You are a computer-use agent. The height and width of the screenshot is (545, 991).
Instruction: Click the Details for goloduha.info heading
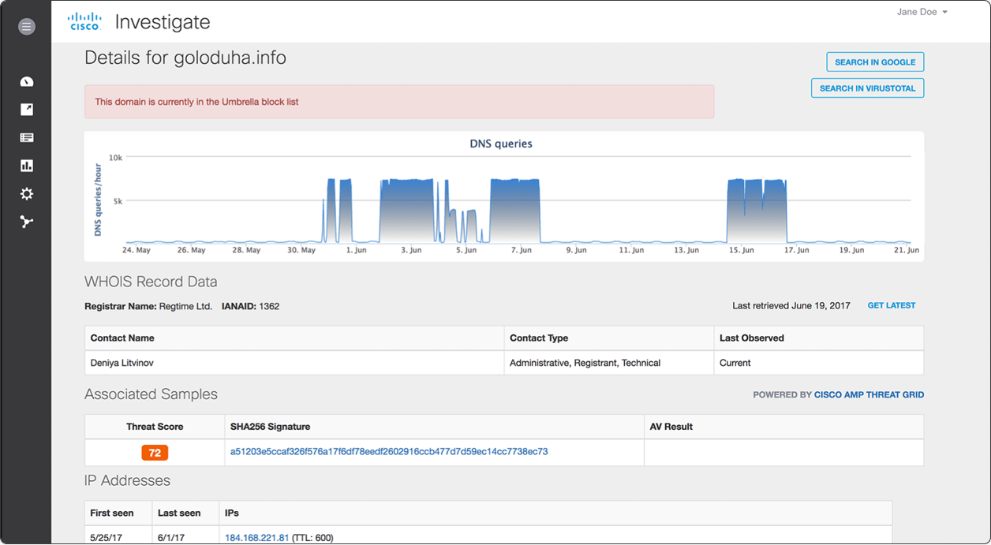pos(185,58)
